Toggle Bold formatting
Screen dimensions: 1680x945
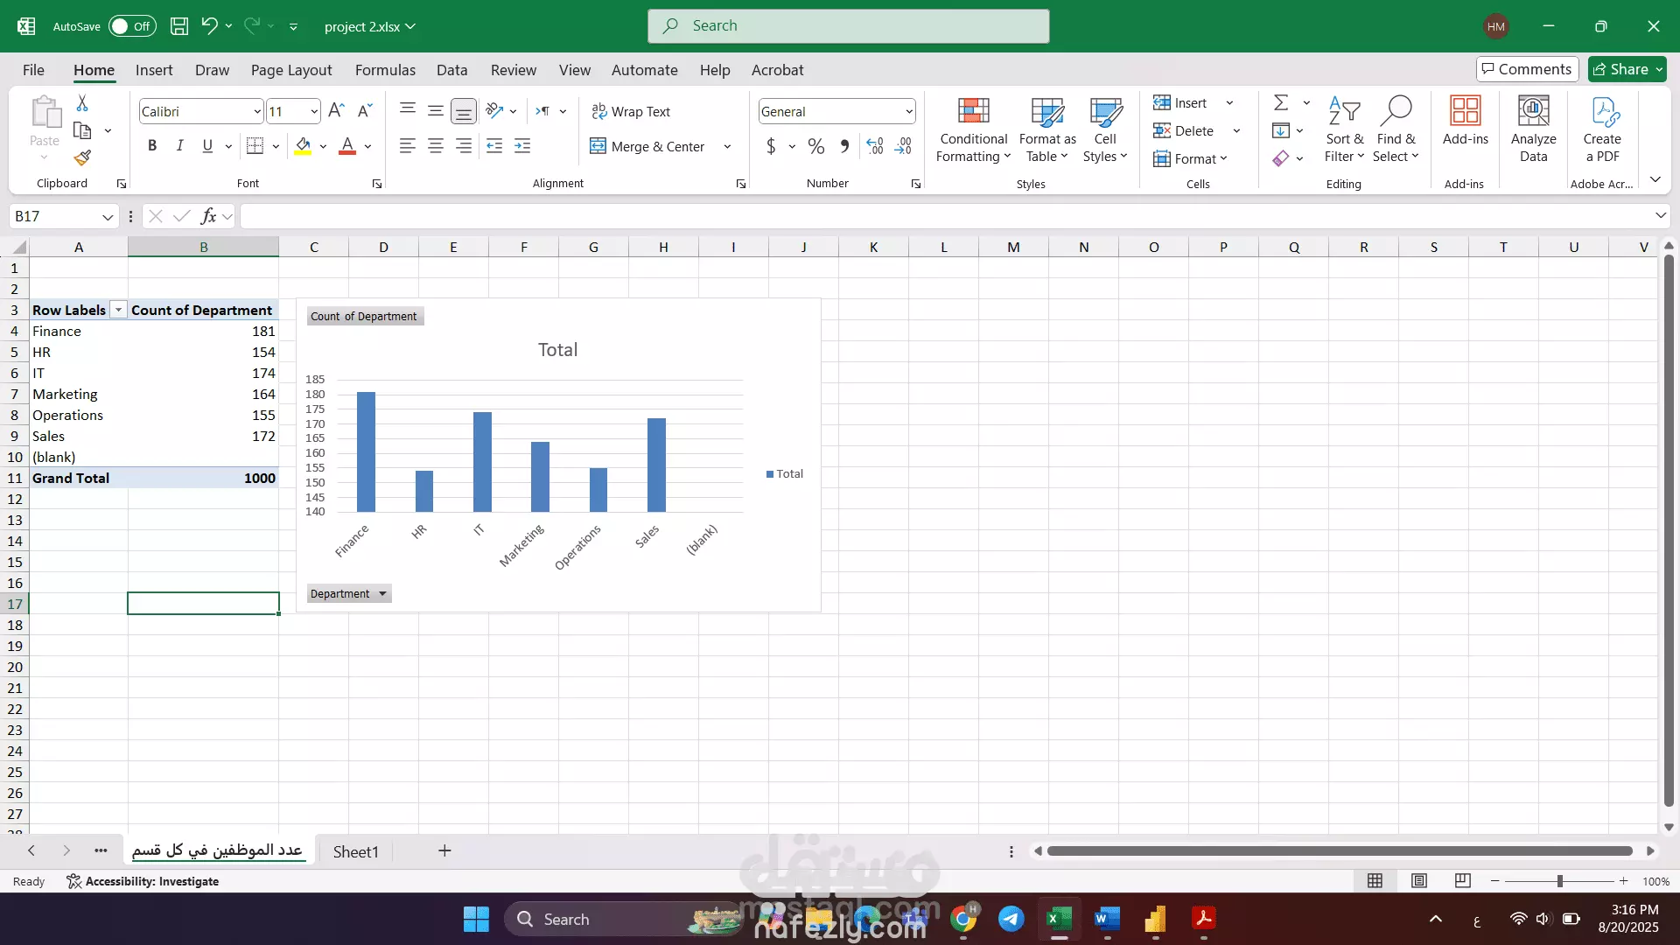pos(152,146)
